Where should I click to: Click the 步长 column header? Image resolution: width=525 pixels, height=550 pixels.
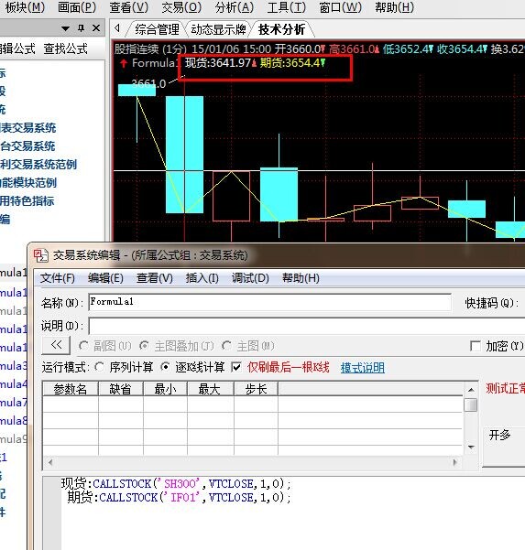tap(256, 389)
